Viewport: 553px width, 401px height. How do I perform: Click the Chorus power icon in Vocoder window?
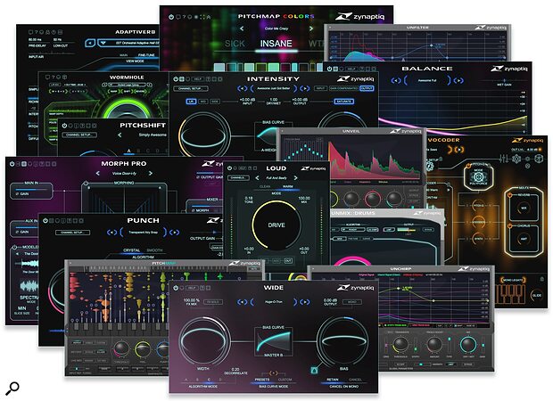click(x=509, y=225)
